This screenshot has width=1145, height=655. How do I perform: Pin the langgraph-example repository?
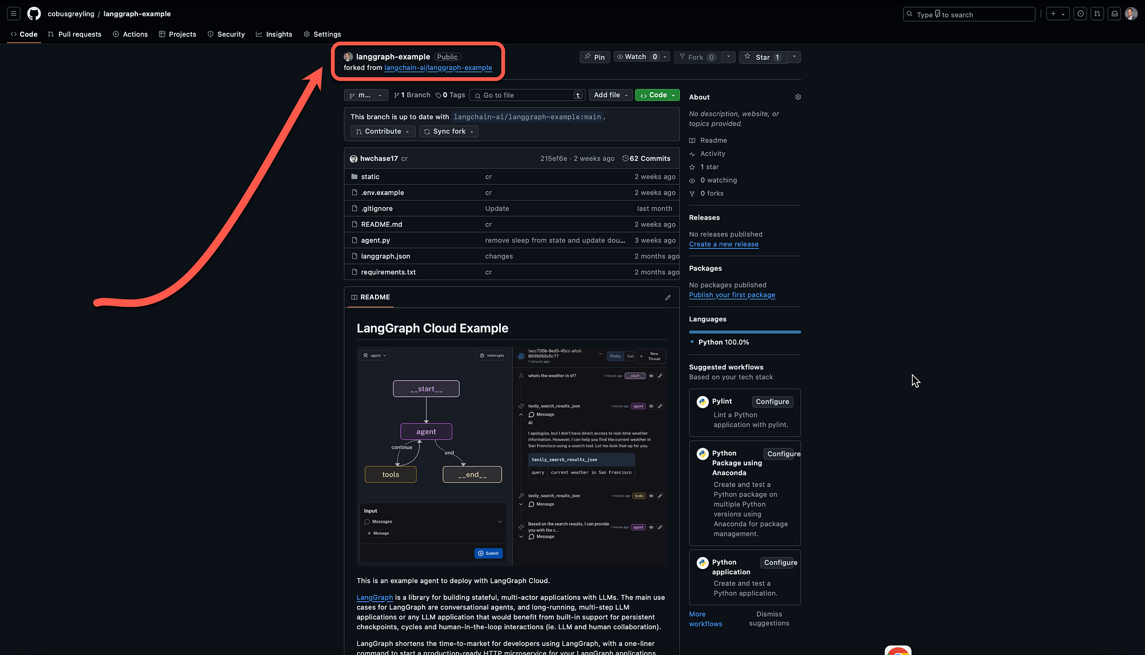click(594, 57)
